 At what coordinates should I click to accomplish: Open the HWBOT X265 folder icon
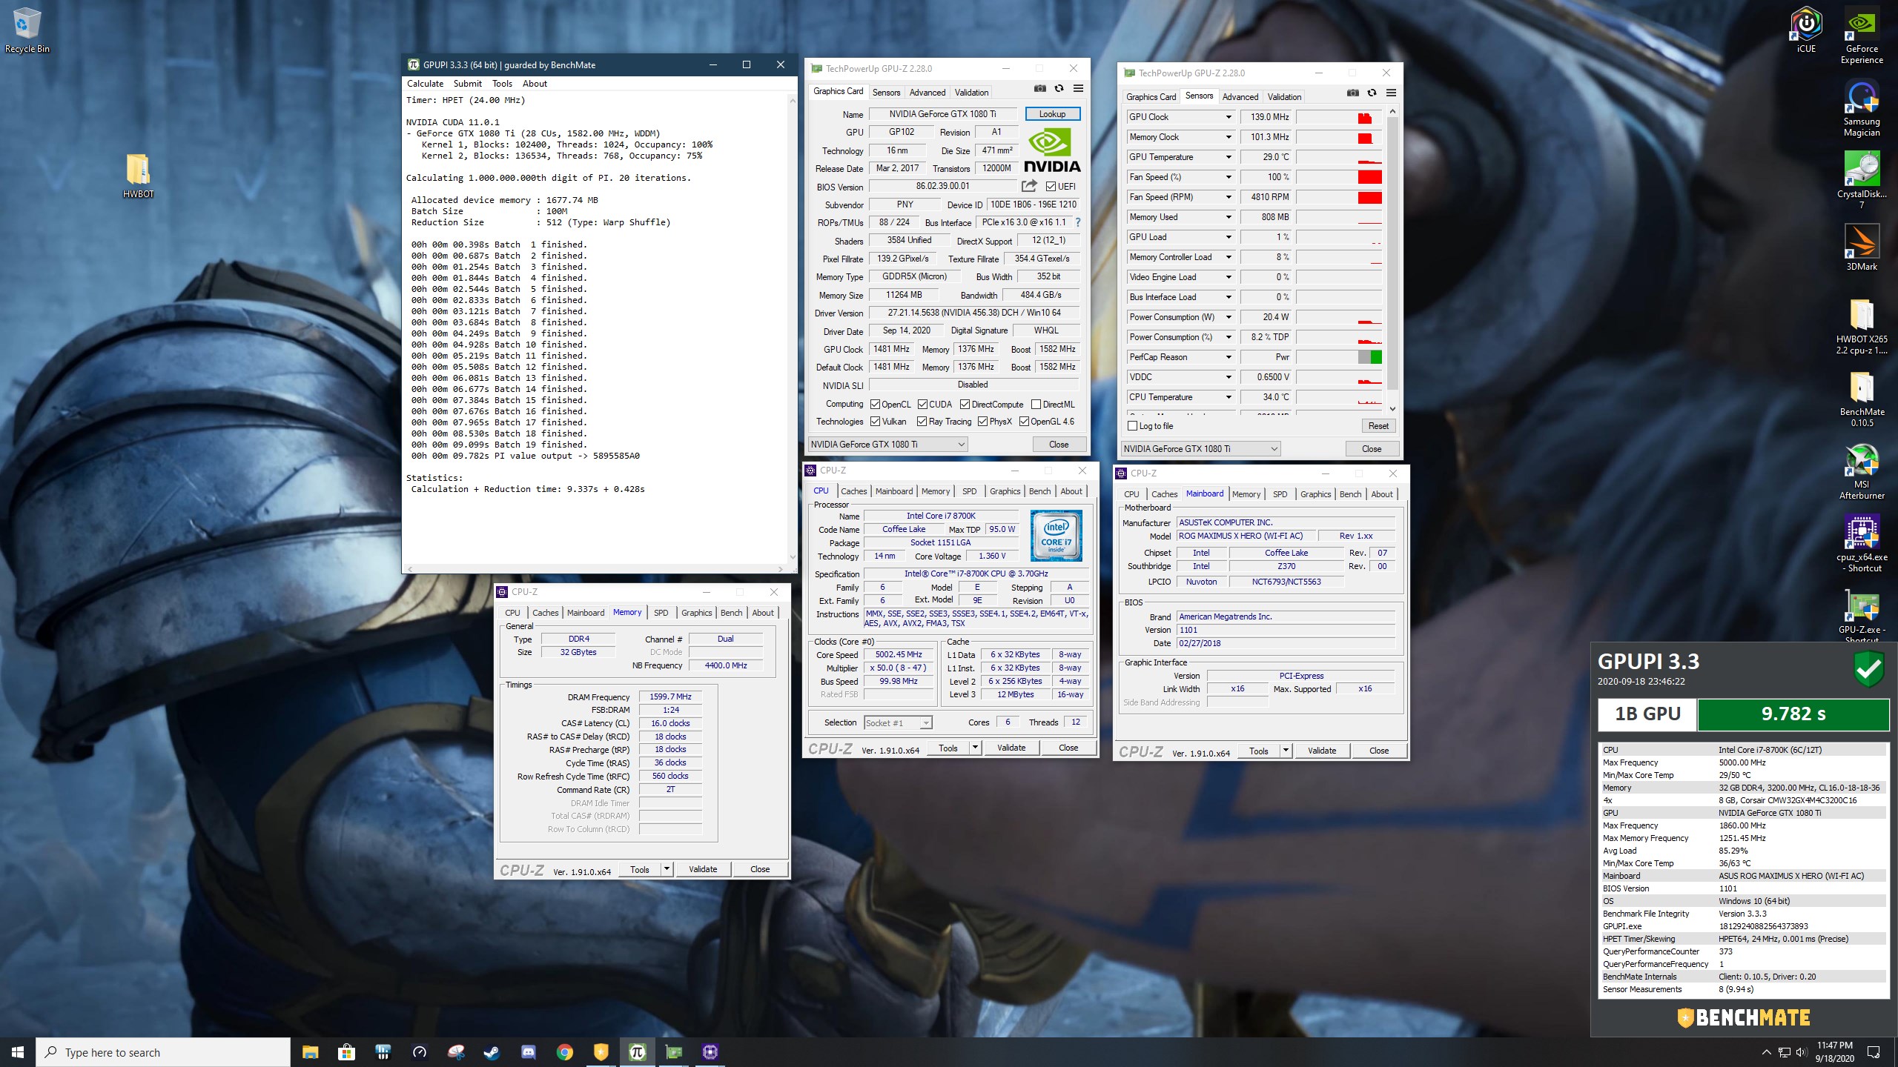1861,326
